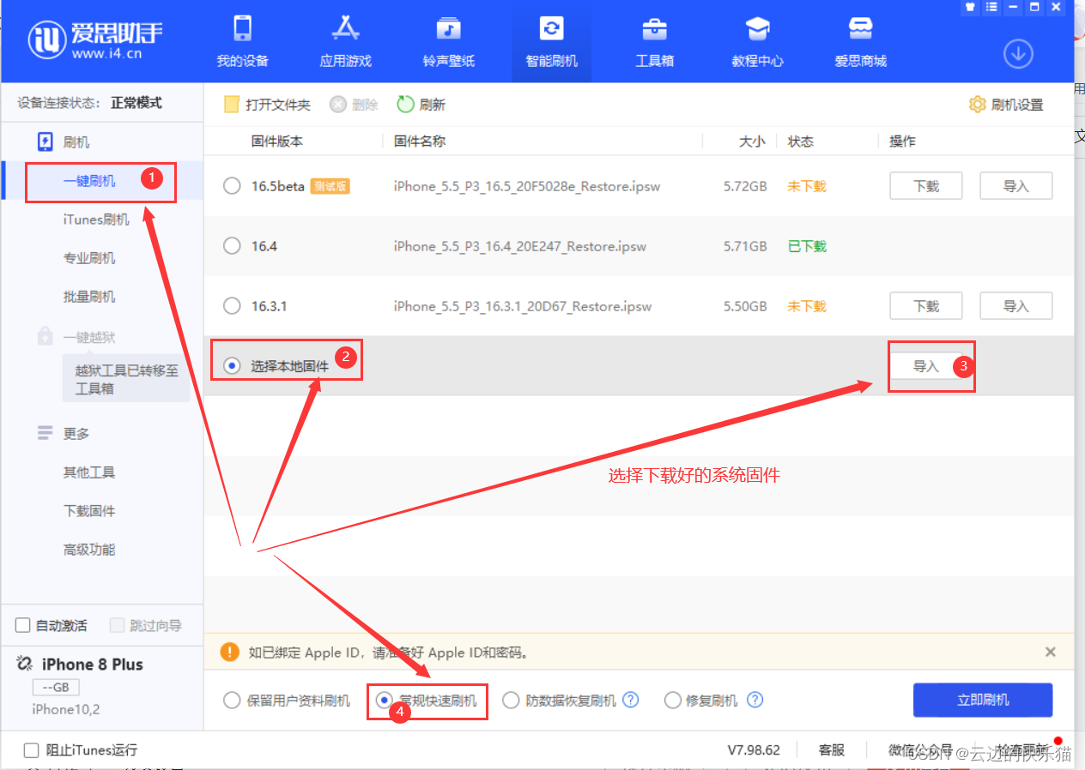Click the 更多 list icon in sidebar
Image resolution: width=1085 pixels, height=770 pixels.
(45, 433)
